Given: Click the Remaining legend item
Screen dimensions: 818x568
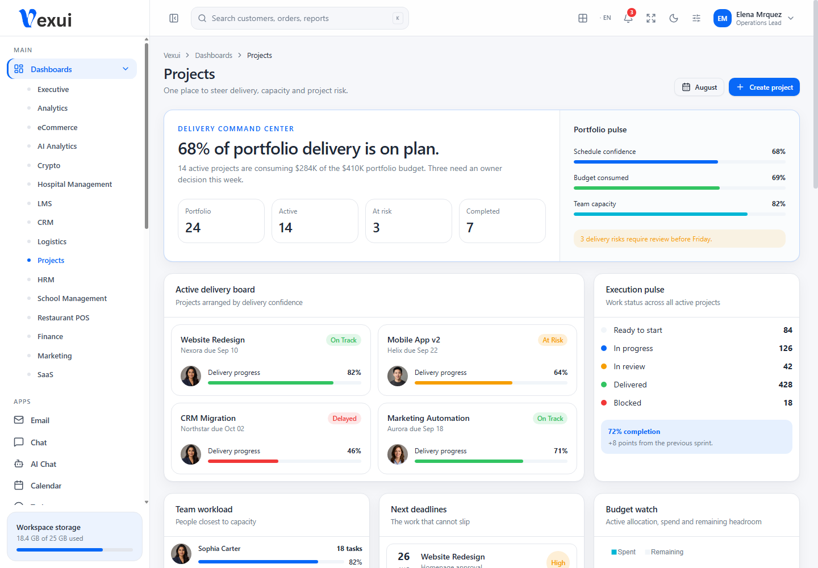Looking at the screenshot, I should click(664, 552).
